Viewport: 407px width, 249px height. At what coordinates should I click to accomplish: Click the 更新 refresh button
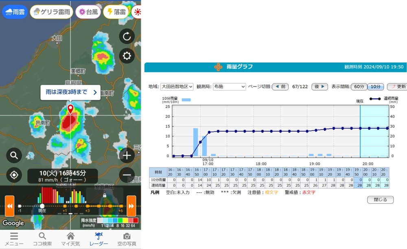397,86
